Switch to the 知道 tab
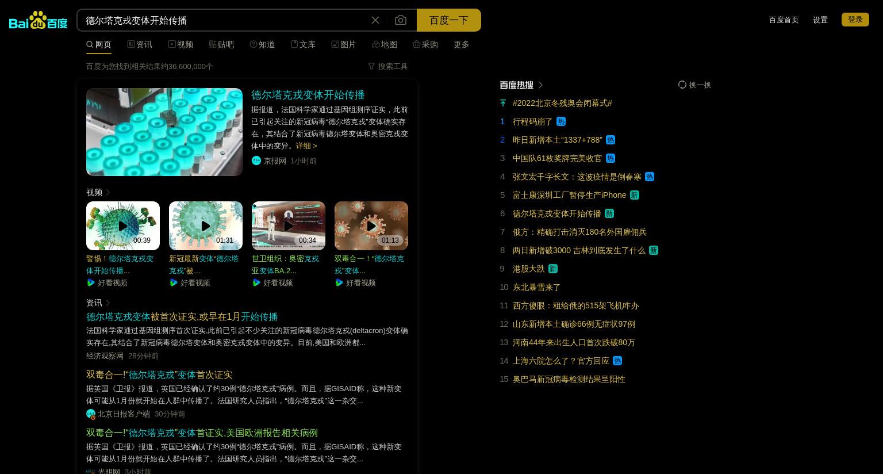883x474 pixels. click(262, 44)
